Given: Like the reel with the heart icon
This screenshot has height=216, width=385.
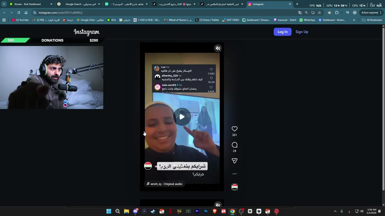Looking at the screenshot, I should coord(234,129).
